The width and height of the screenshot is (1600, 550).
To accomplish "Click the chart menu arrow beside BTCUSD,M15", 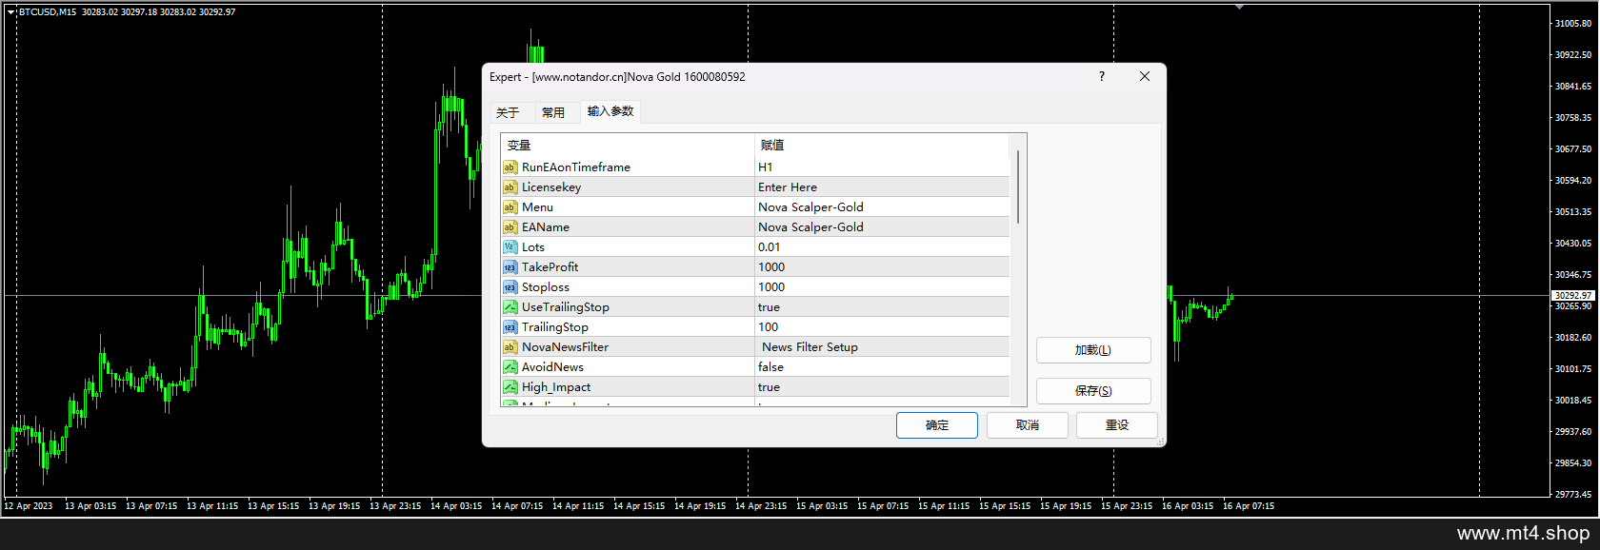I will 10,12.
